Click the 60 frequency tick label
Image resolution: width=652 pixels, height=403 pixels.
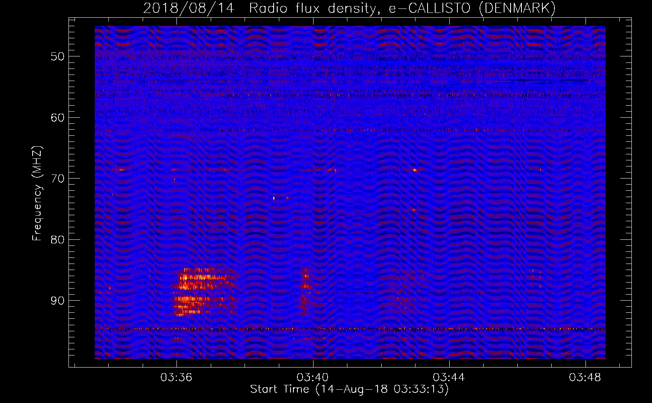coord(58,118)
